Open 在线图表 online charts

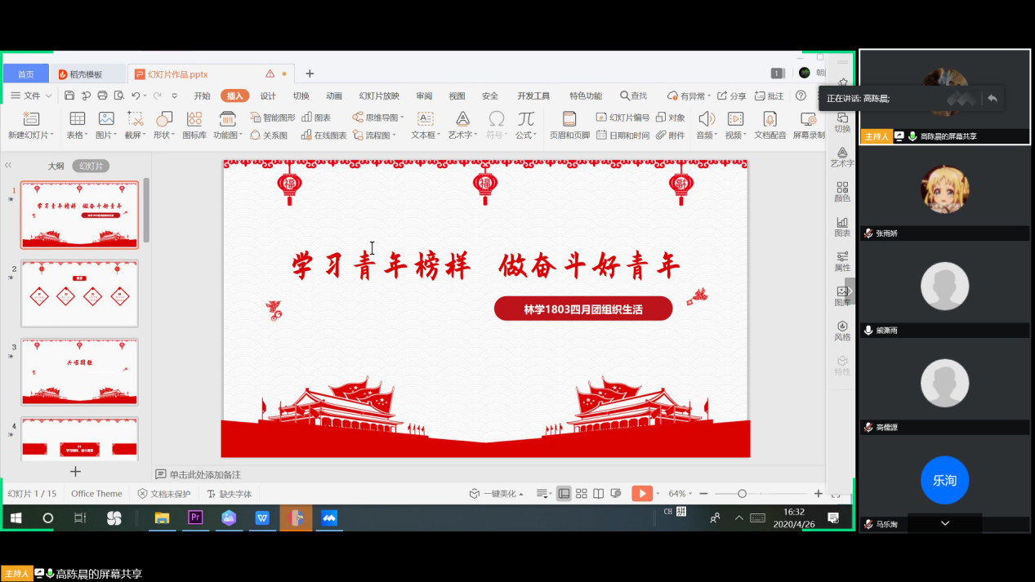click(323, 136)
